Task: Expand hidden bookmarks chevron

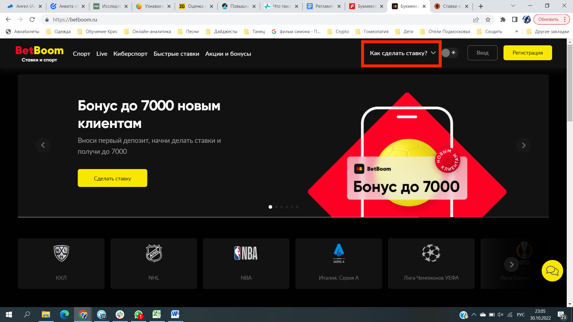Action: point(517,31)
